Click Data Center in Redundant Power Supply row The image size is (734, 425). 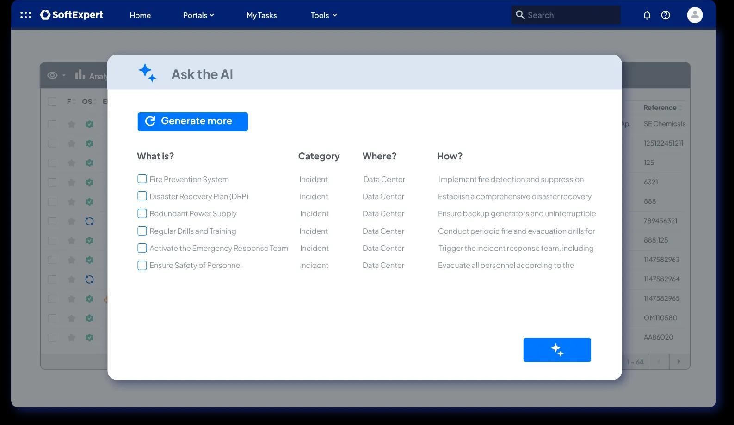tap(383, 213)
